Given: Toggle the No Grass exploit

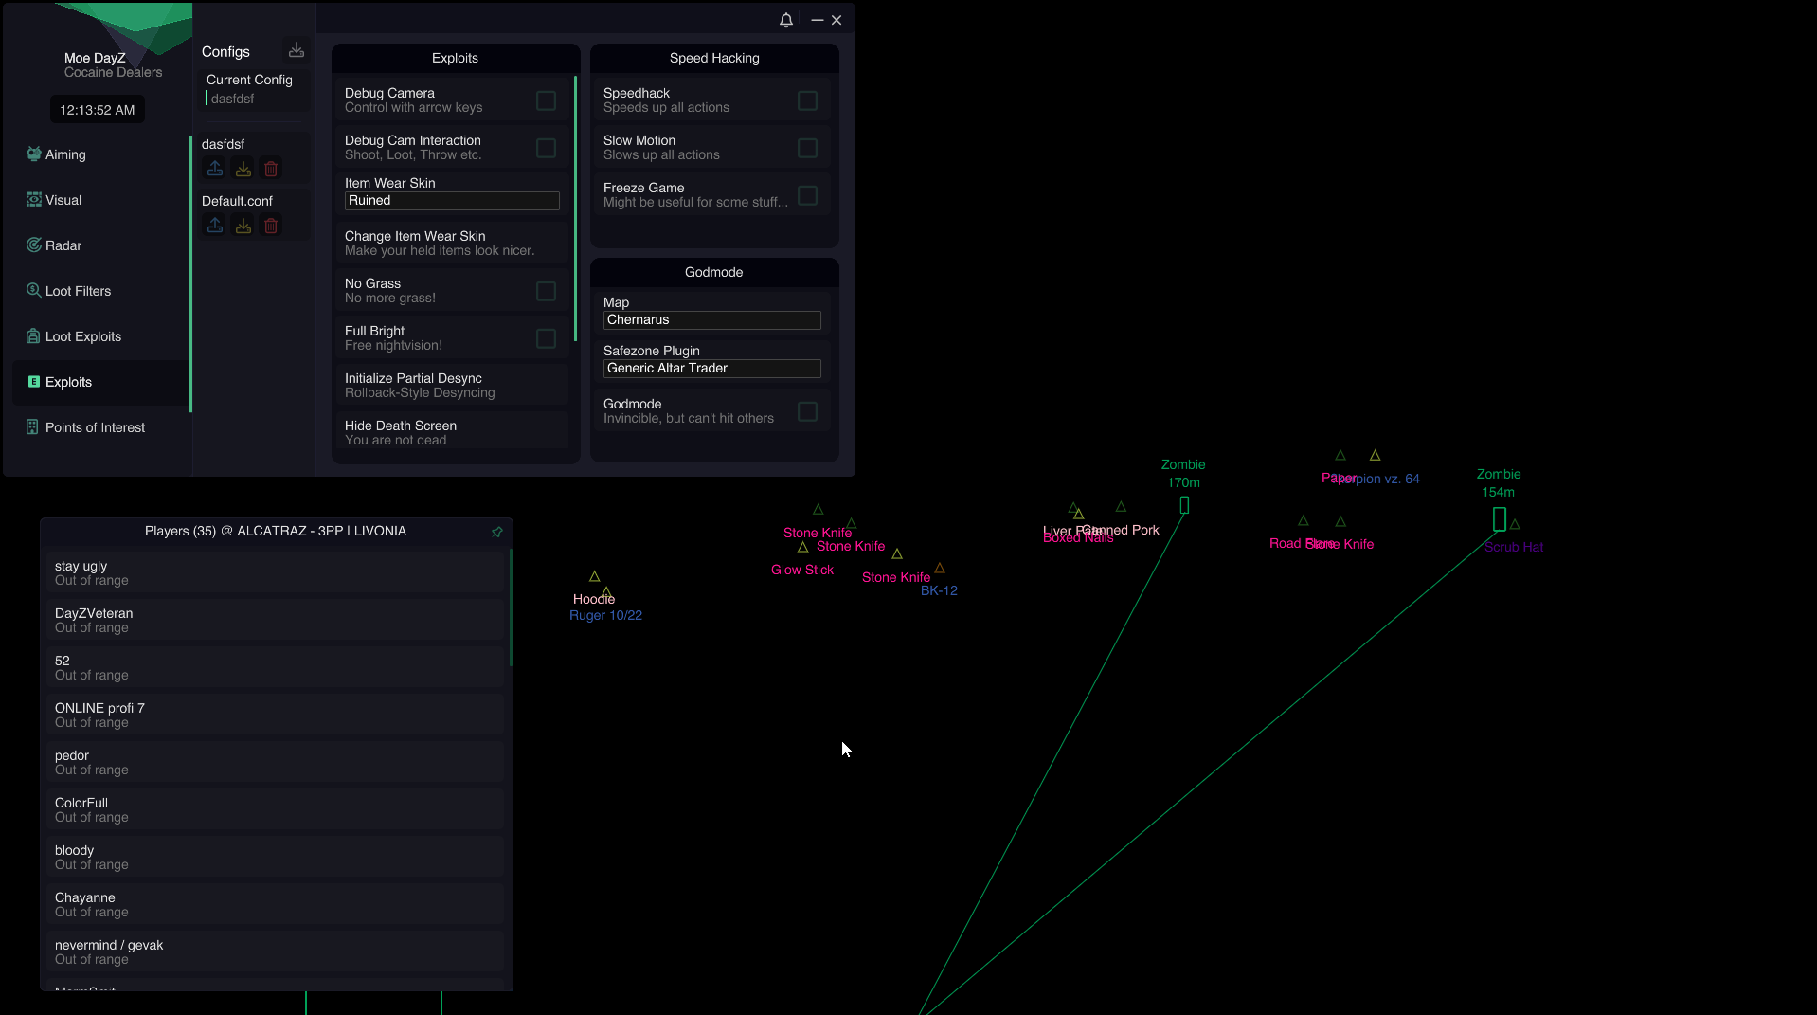Looking at the screenshot, I should point(546,291).
